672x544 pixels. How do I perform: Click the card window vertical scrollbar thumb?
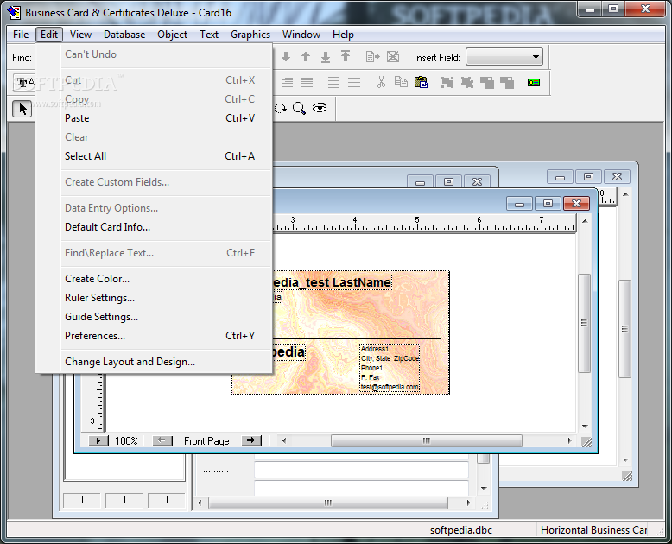[584, 323]
